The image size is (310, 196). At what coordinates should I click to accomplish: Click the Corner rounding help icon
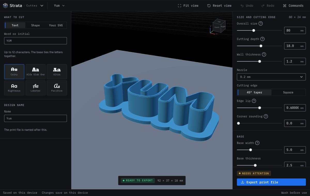click(x=266, y=116)
